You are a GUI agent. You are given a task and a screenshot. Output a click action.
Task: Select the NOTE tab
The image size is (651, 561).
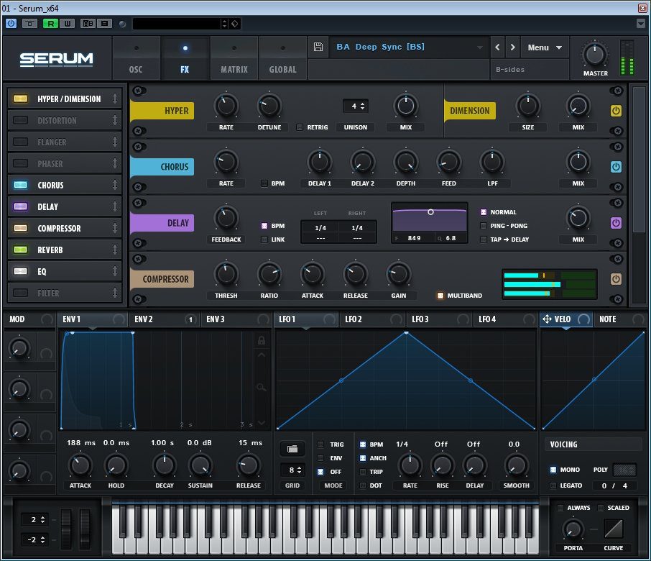[x=620, y=319]
